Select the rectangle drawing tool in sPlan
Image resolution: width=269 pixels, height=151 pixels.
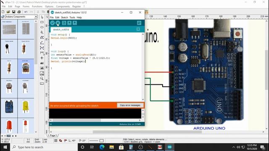click(x=42, y=22)
